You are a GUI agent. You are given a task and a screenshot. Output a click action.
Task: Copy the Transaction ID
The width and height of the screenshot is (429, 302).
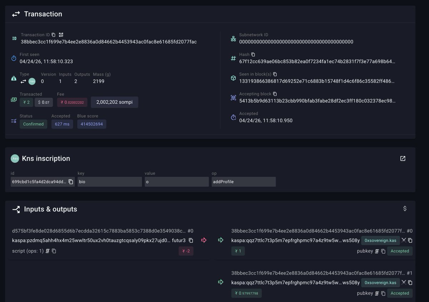(x=53, y=35)
